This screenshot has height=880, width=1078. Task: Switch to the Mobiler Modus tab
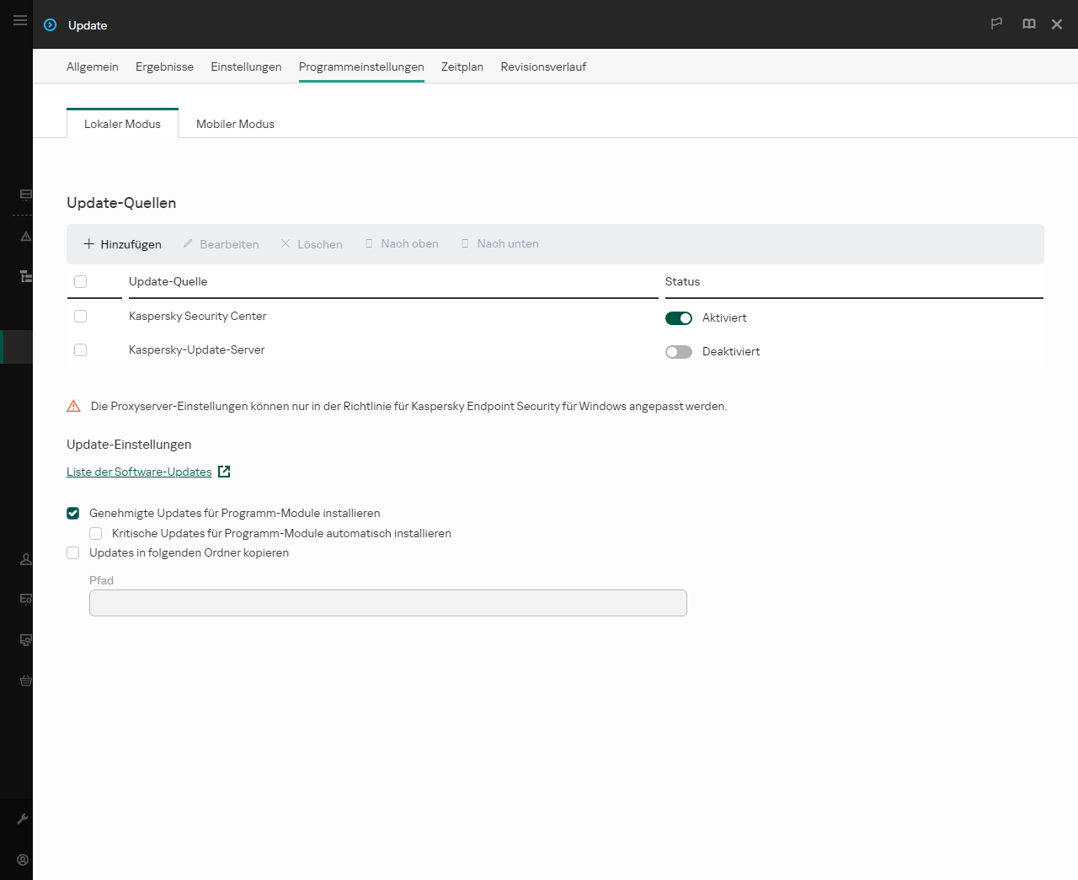click(x=235, y=124)
